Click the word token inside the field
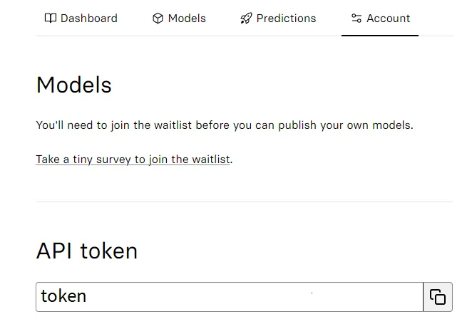The height and width of the screenshot is (324, 467). coord(63,296)
